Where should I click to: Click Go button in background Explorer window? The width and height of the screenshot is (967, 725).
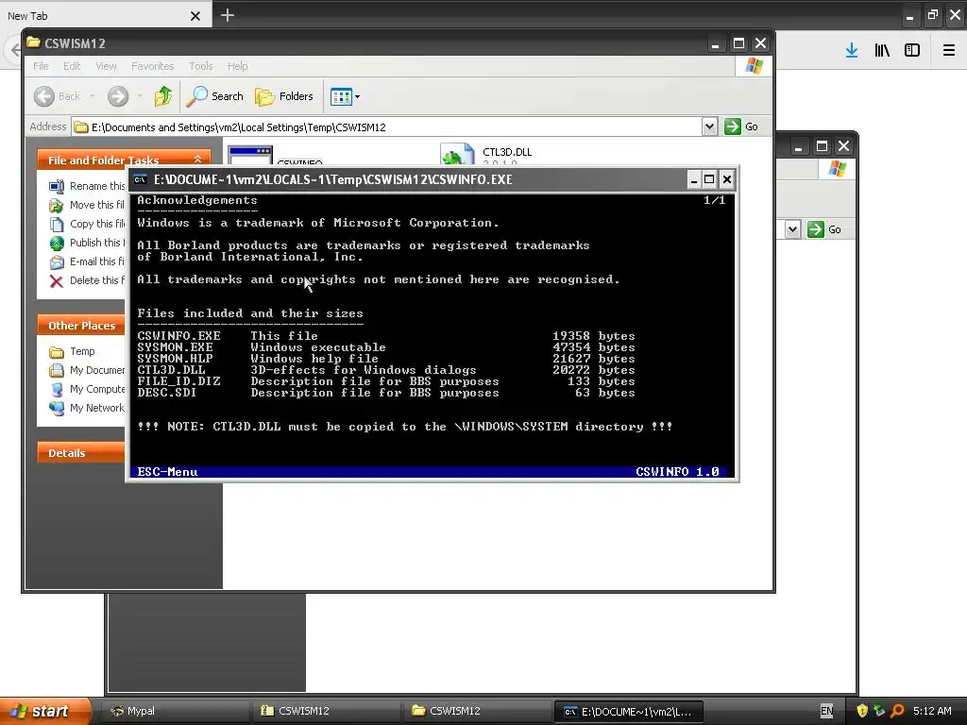point(824,229)
